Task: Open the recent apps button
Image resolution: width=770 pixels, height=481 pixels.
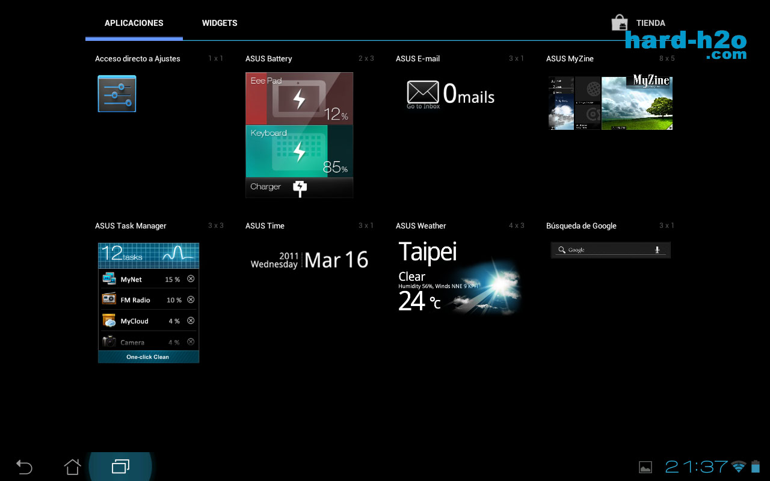Action: point(121,467)
